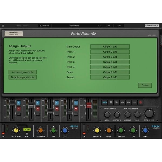Screen dimensions: 162x162
Task: Click the track 1 level fader
Action: tap(12, 104)
